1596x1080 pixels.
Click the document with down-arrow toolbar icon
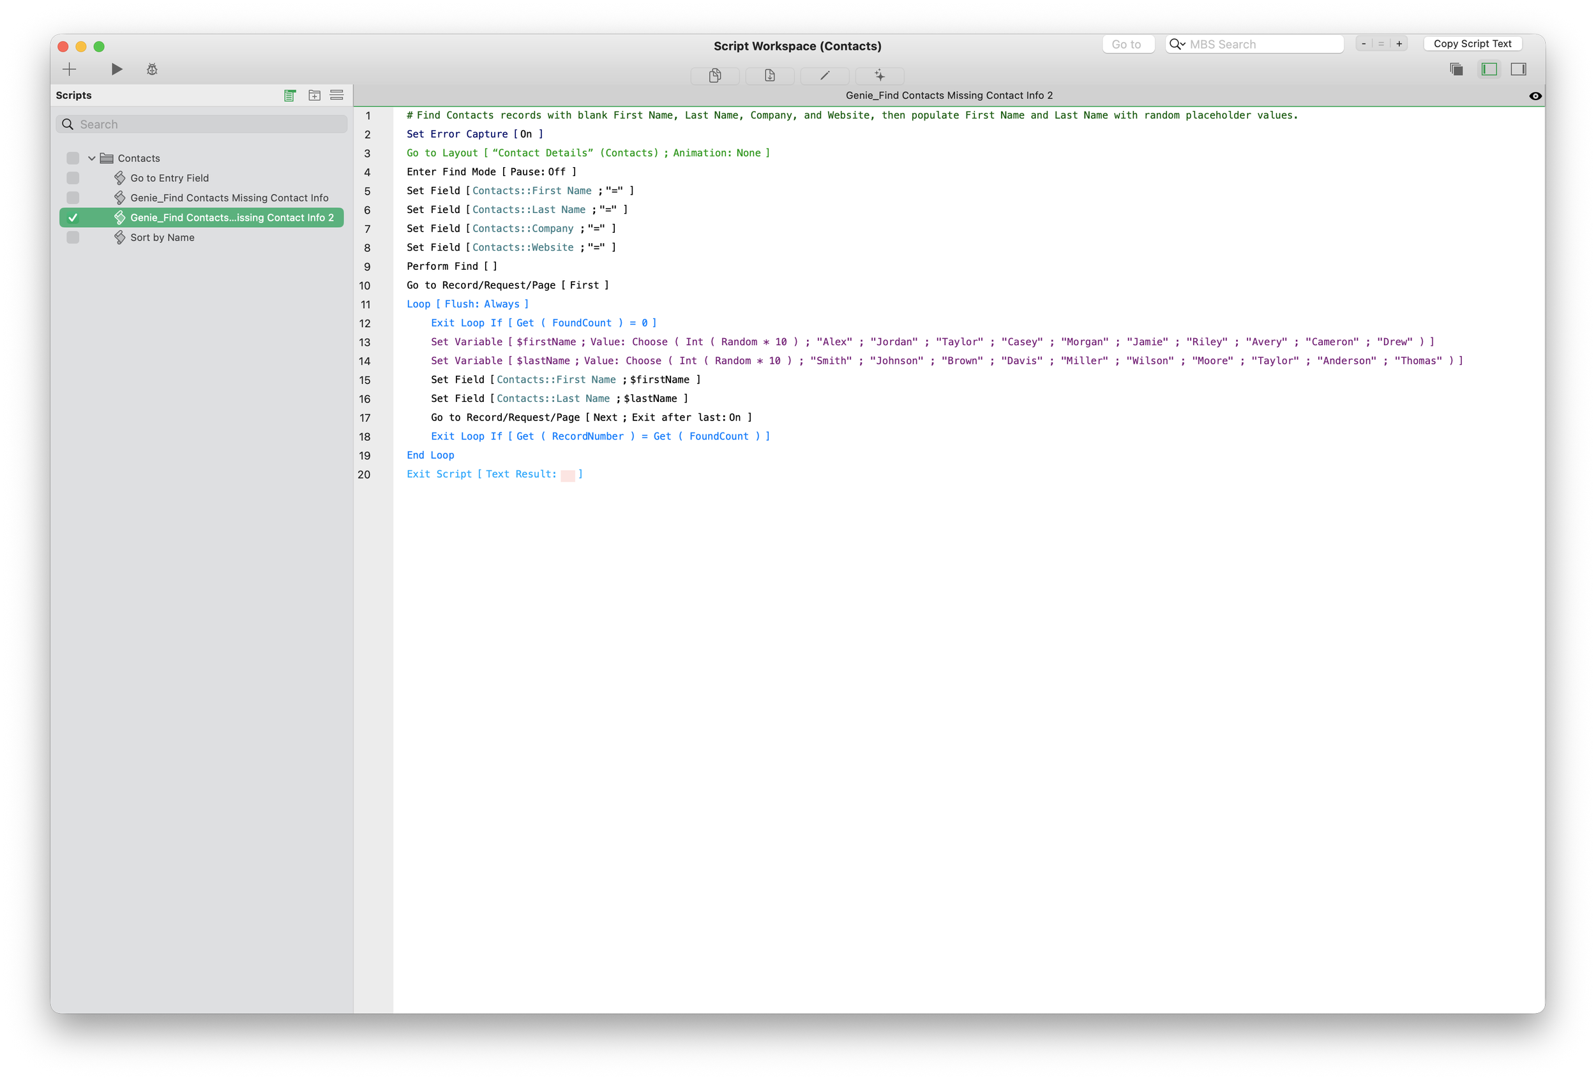(x=770, y=75)
